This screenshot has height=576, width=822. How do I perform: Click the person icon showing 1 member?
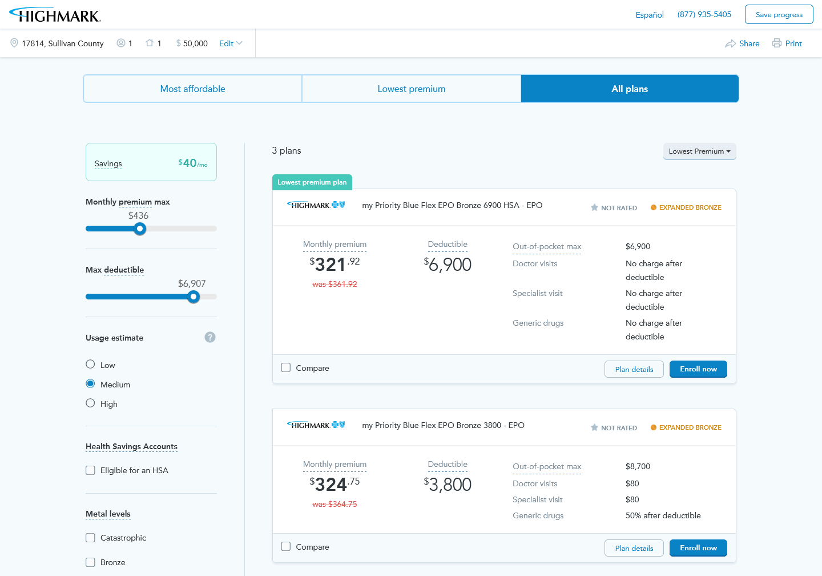(x=121, y=43)
